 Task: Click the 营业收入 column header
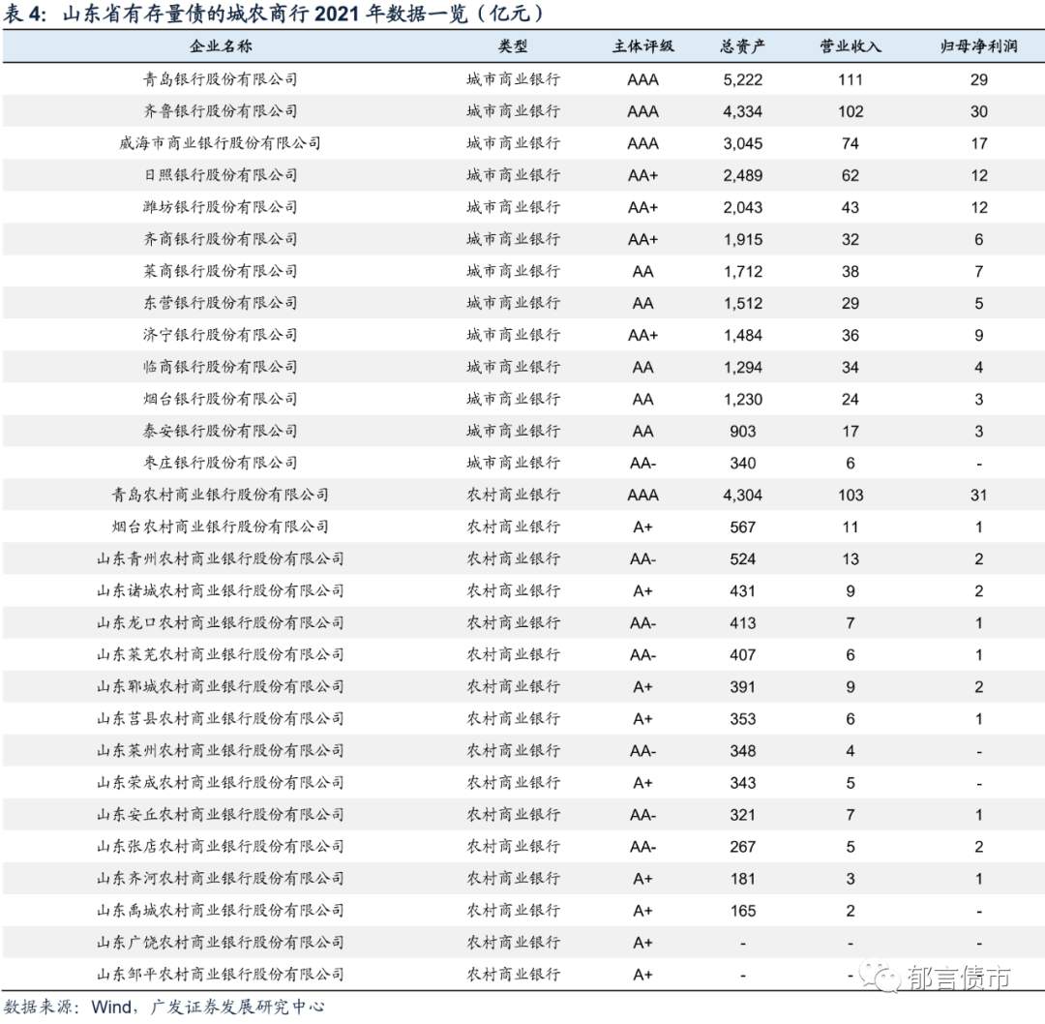coord(851,46)
